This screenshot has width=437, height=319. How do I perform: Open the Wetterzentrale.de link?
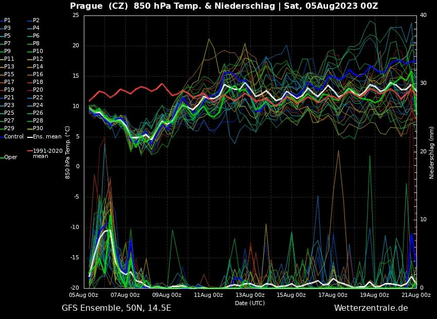point(371,308)
